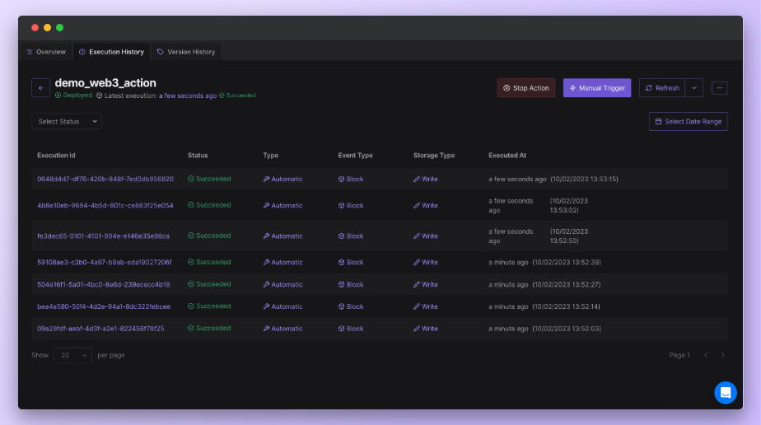The width and height of the screenshot is (761, 425).
Task: Click the Block cube icon in 4b8e10eb row
Action: [341, 206]
